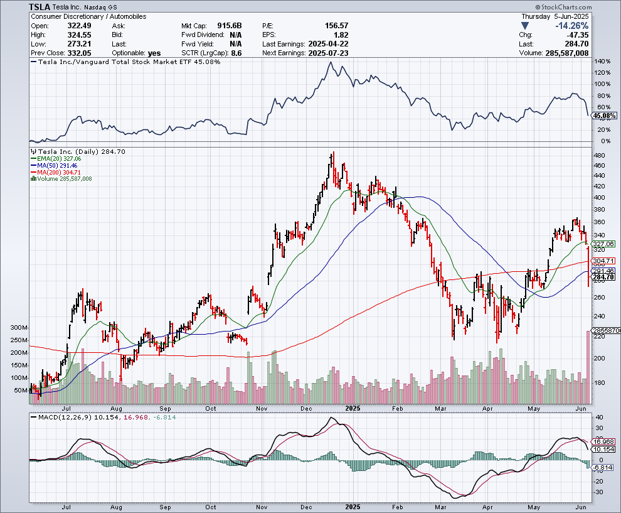The width and height of the screenshot is (621, 513).
Task: Click the black 284.70 tag on price axis
Action: coord(604,277)
